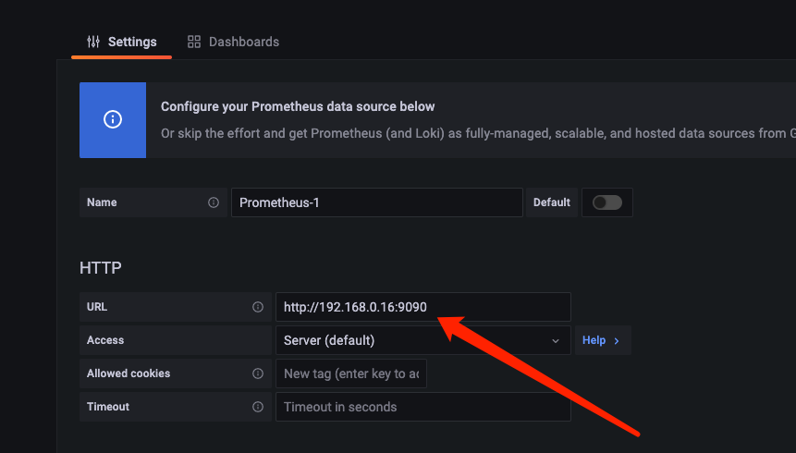Click the info icon next to Name
Viewport: 796px width, 453px height.
(x=214, y=202)
